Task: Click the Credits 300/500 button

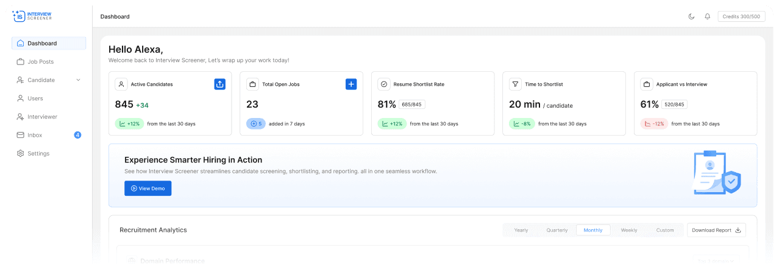Action: click(x=741, y=16)
